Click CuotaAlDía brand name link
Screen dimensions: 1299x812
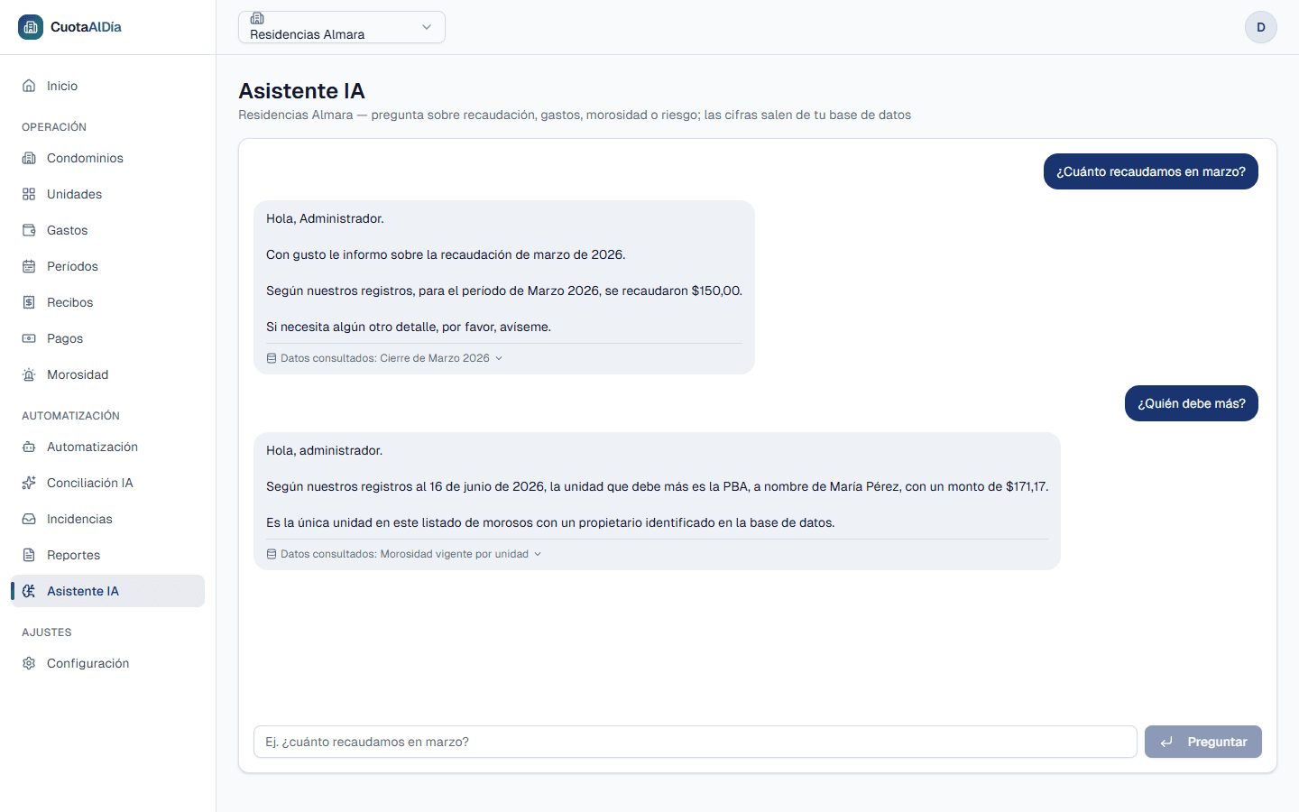(x=86, y=27)
